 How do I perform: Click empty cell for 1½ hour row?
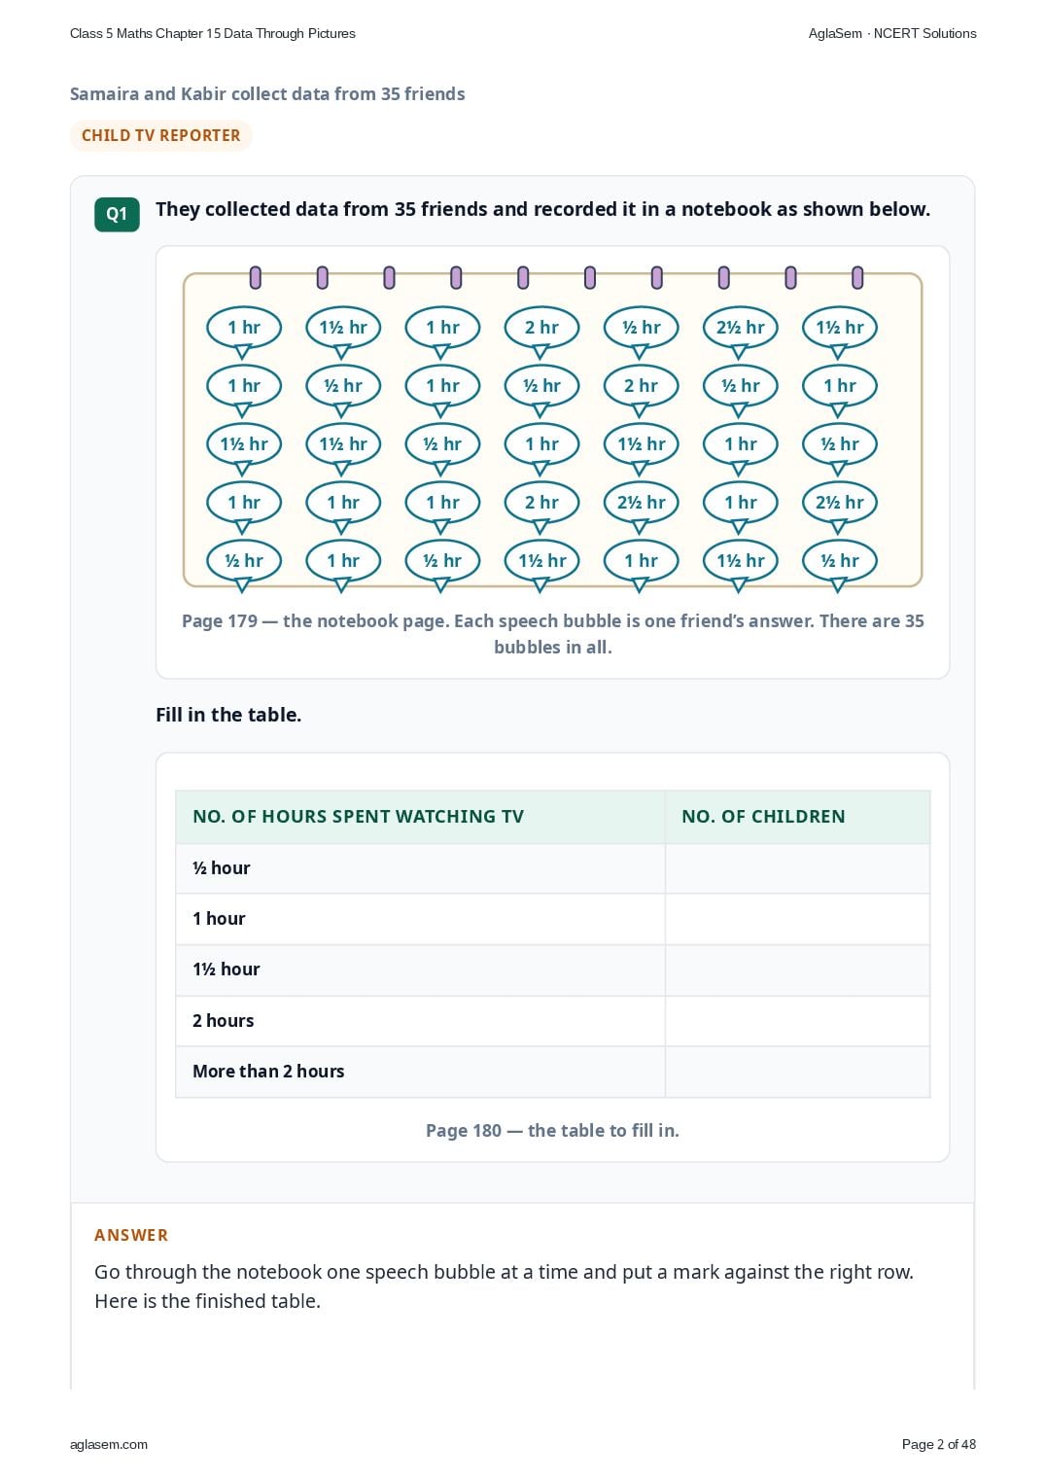click(797, 969)
